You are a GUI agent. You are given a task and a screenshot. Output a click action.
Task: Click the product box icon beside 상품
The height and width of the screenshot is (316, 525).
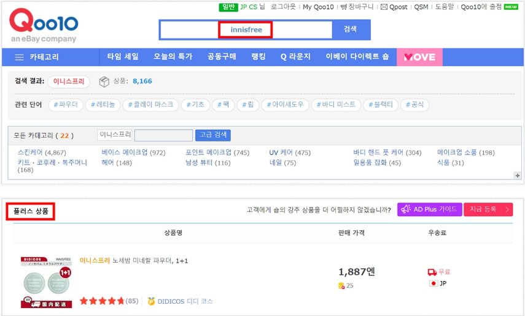click(x=104, y=81)
